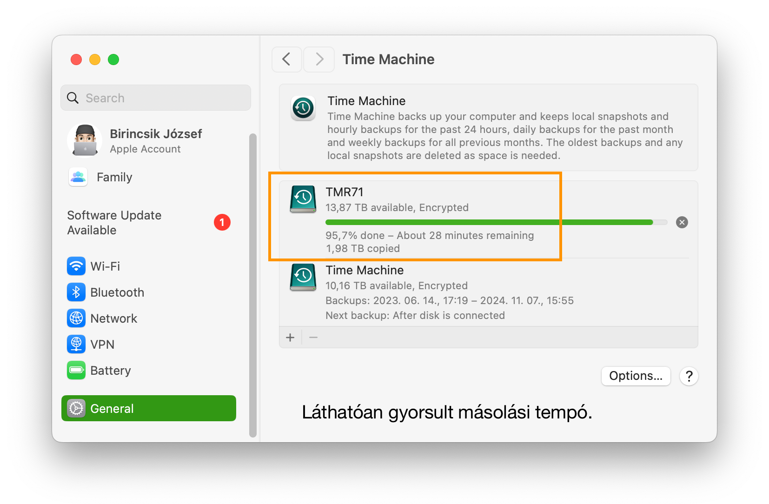
Task: Click the green backup progress bar
Action: [497, 222]
